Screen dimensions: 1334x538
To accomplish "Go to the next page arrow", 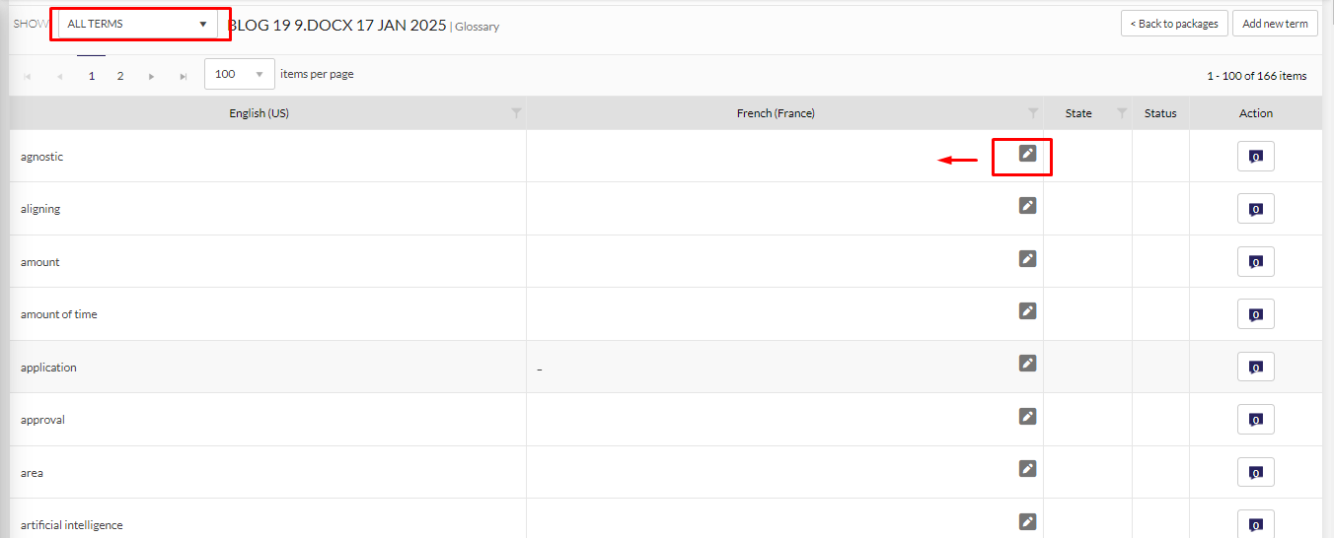I will 151,76.
